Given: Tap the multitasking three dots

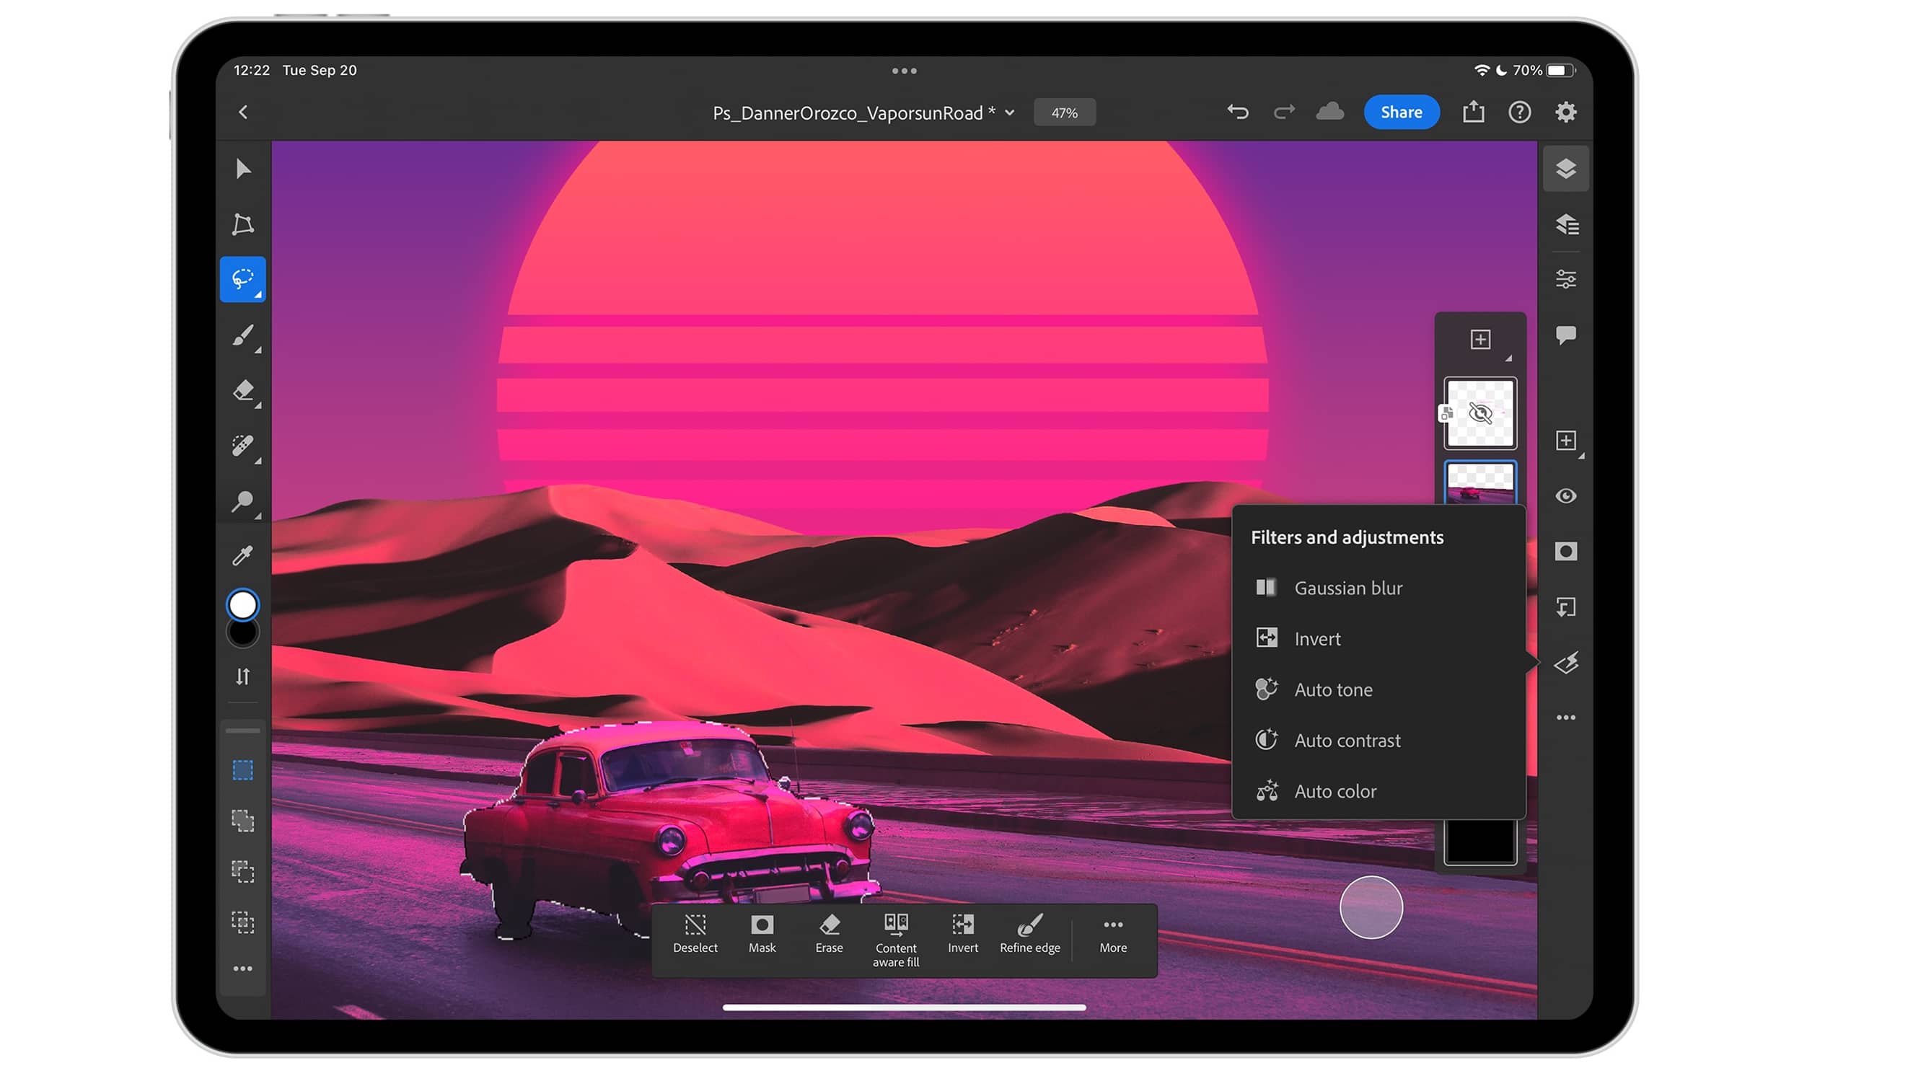Looking at the screenshot, I should click(x=904, y=71).
